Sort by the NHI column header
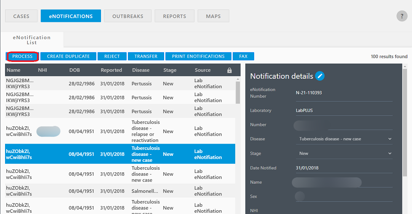 (43, 70)
